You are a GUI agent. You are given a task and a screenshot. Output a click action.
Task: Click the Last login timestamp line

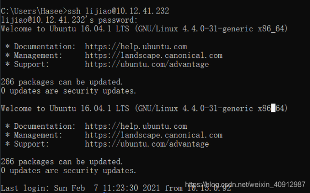pos(116,188)
